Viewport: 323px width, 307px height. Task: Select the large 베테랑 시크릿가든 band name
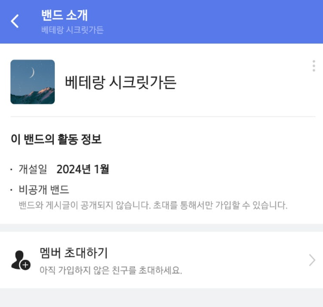point(121,82)
